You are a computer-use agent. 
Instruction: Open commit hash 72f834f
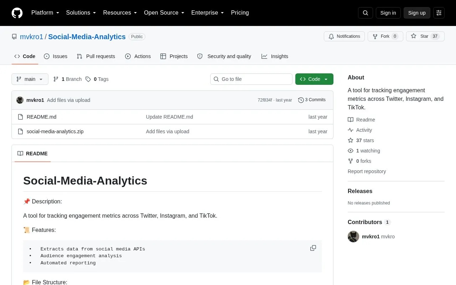[265, 100]
